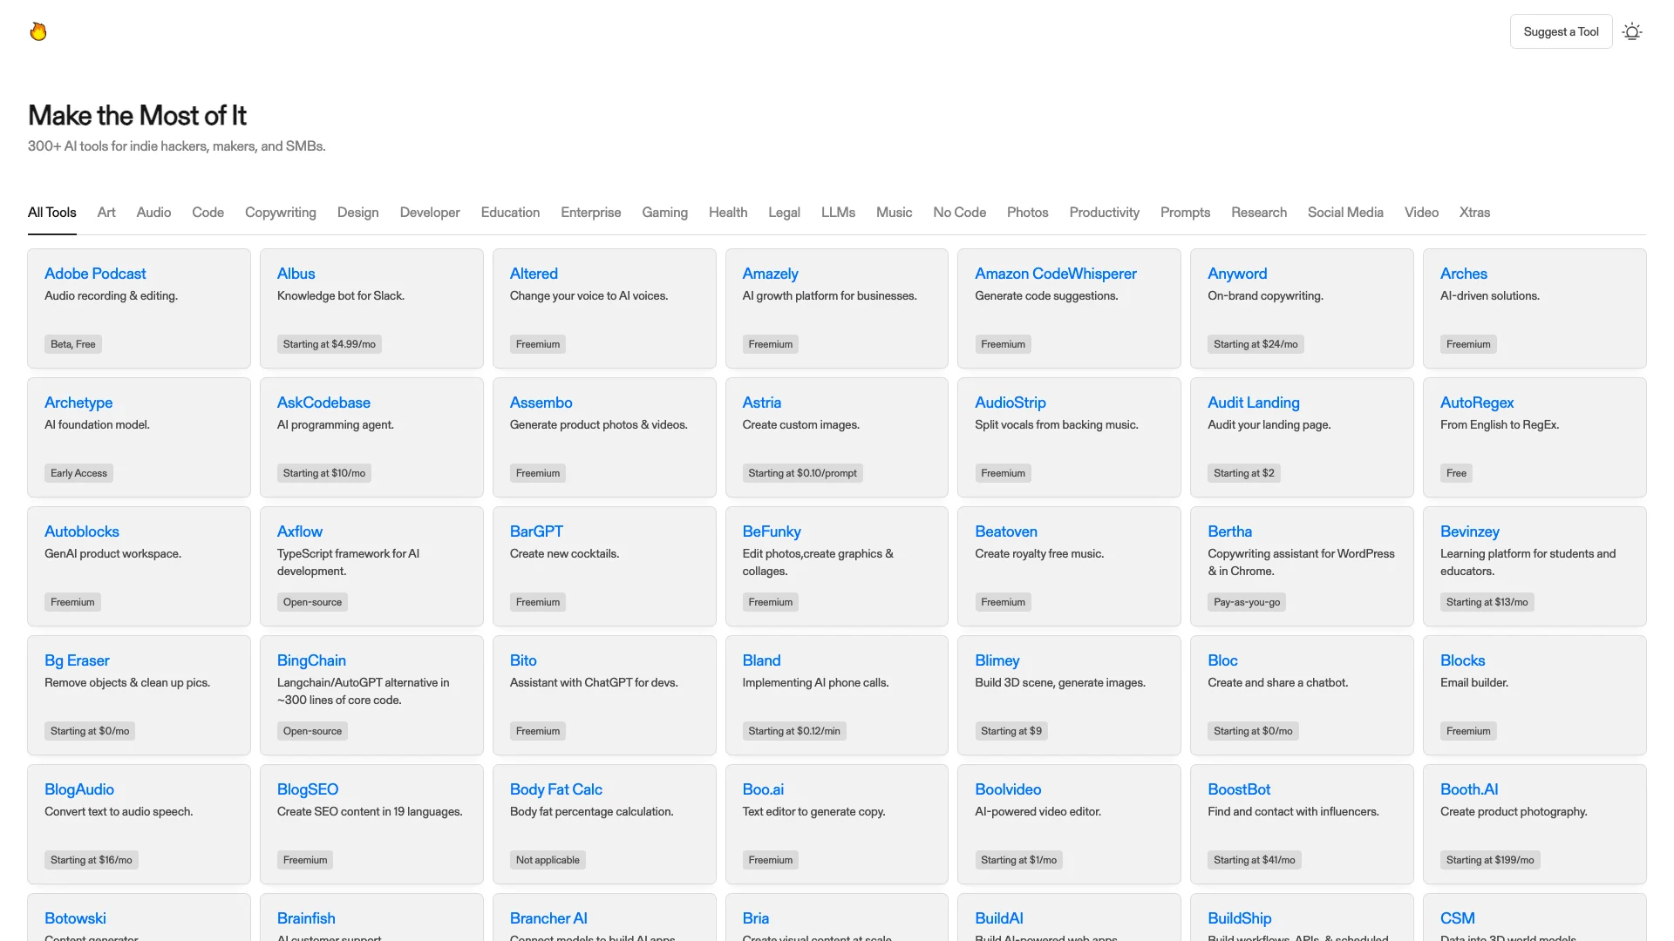
Task: Open the Blimey link
Action: pos(997,660)
